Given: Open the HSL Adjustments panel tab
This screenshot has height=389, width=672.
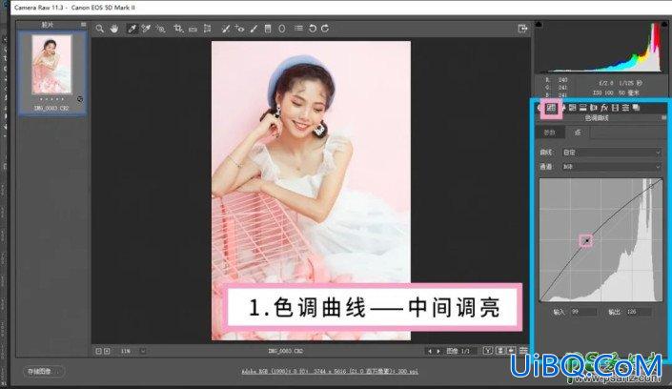Looking at the screenshot, I should click(573, 108).
